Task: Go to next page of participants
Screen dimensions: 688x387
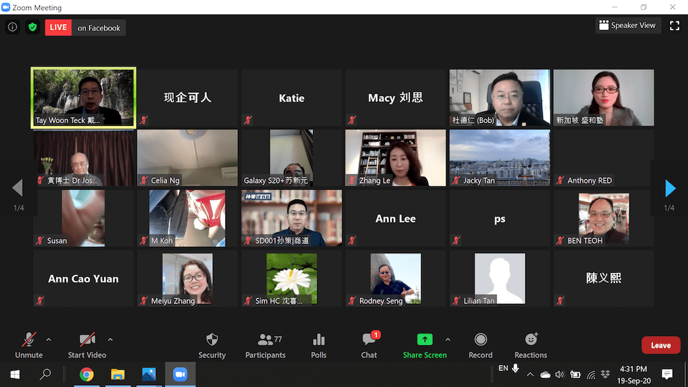Action: (x=669, y=188)
